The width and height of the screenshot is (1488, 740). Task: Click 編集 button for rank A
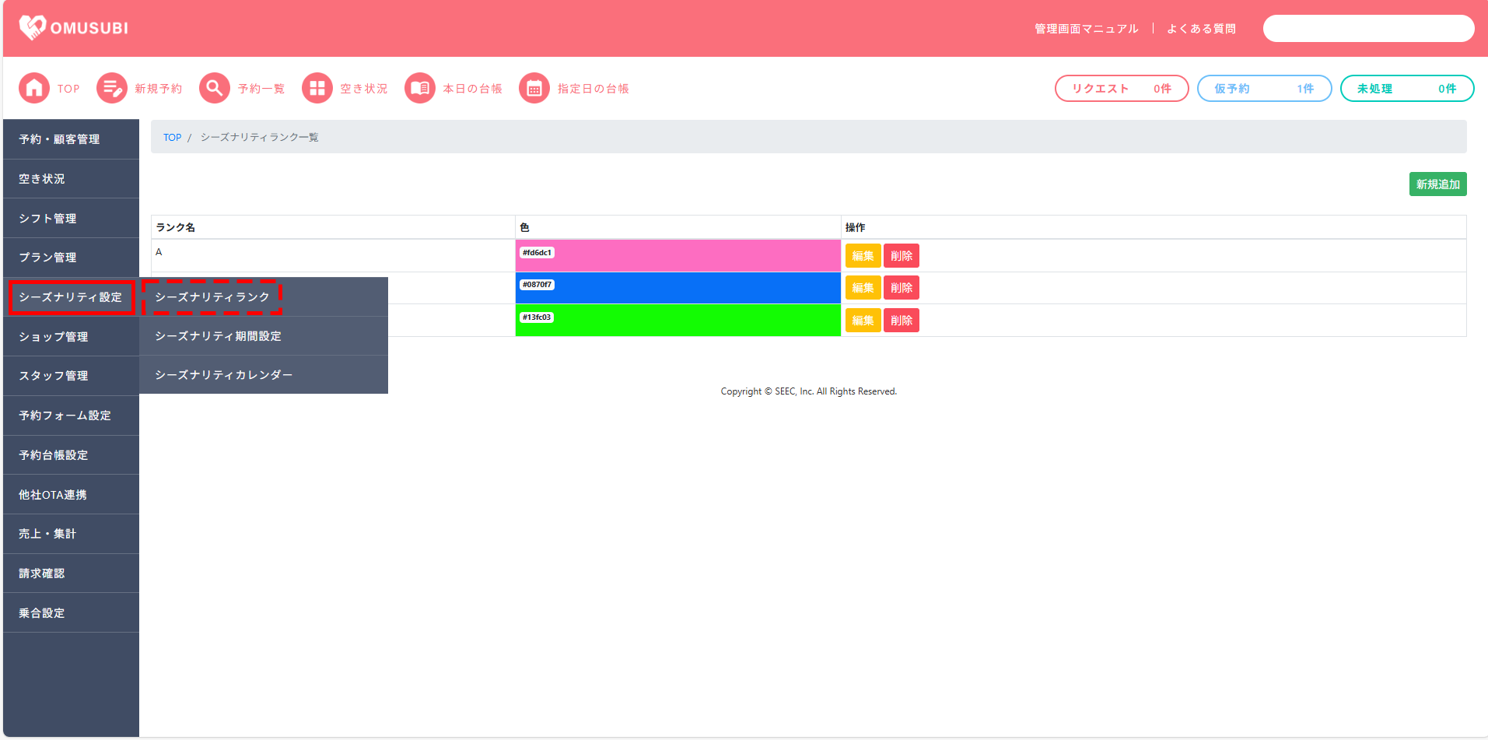[x=863, y=256]
